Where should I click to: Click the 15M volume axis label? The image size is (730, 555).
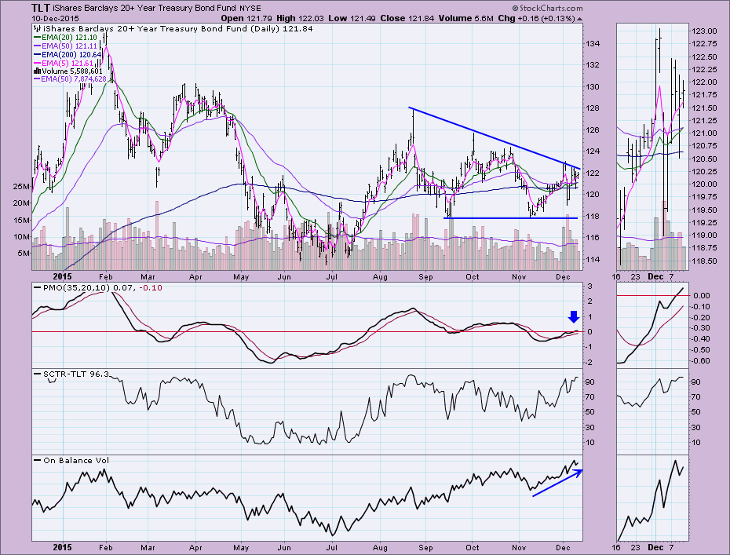click(x=22, y=221)
